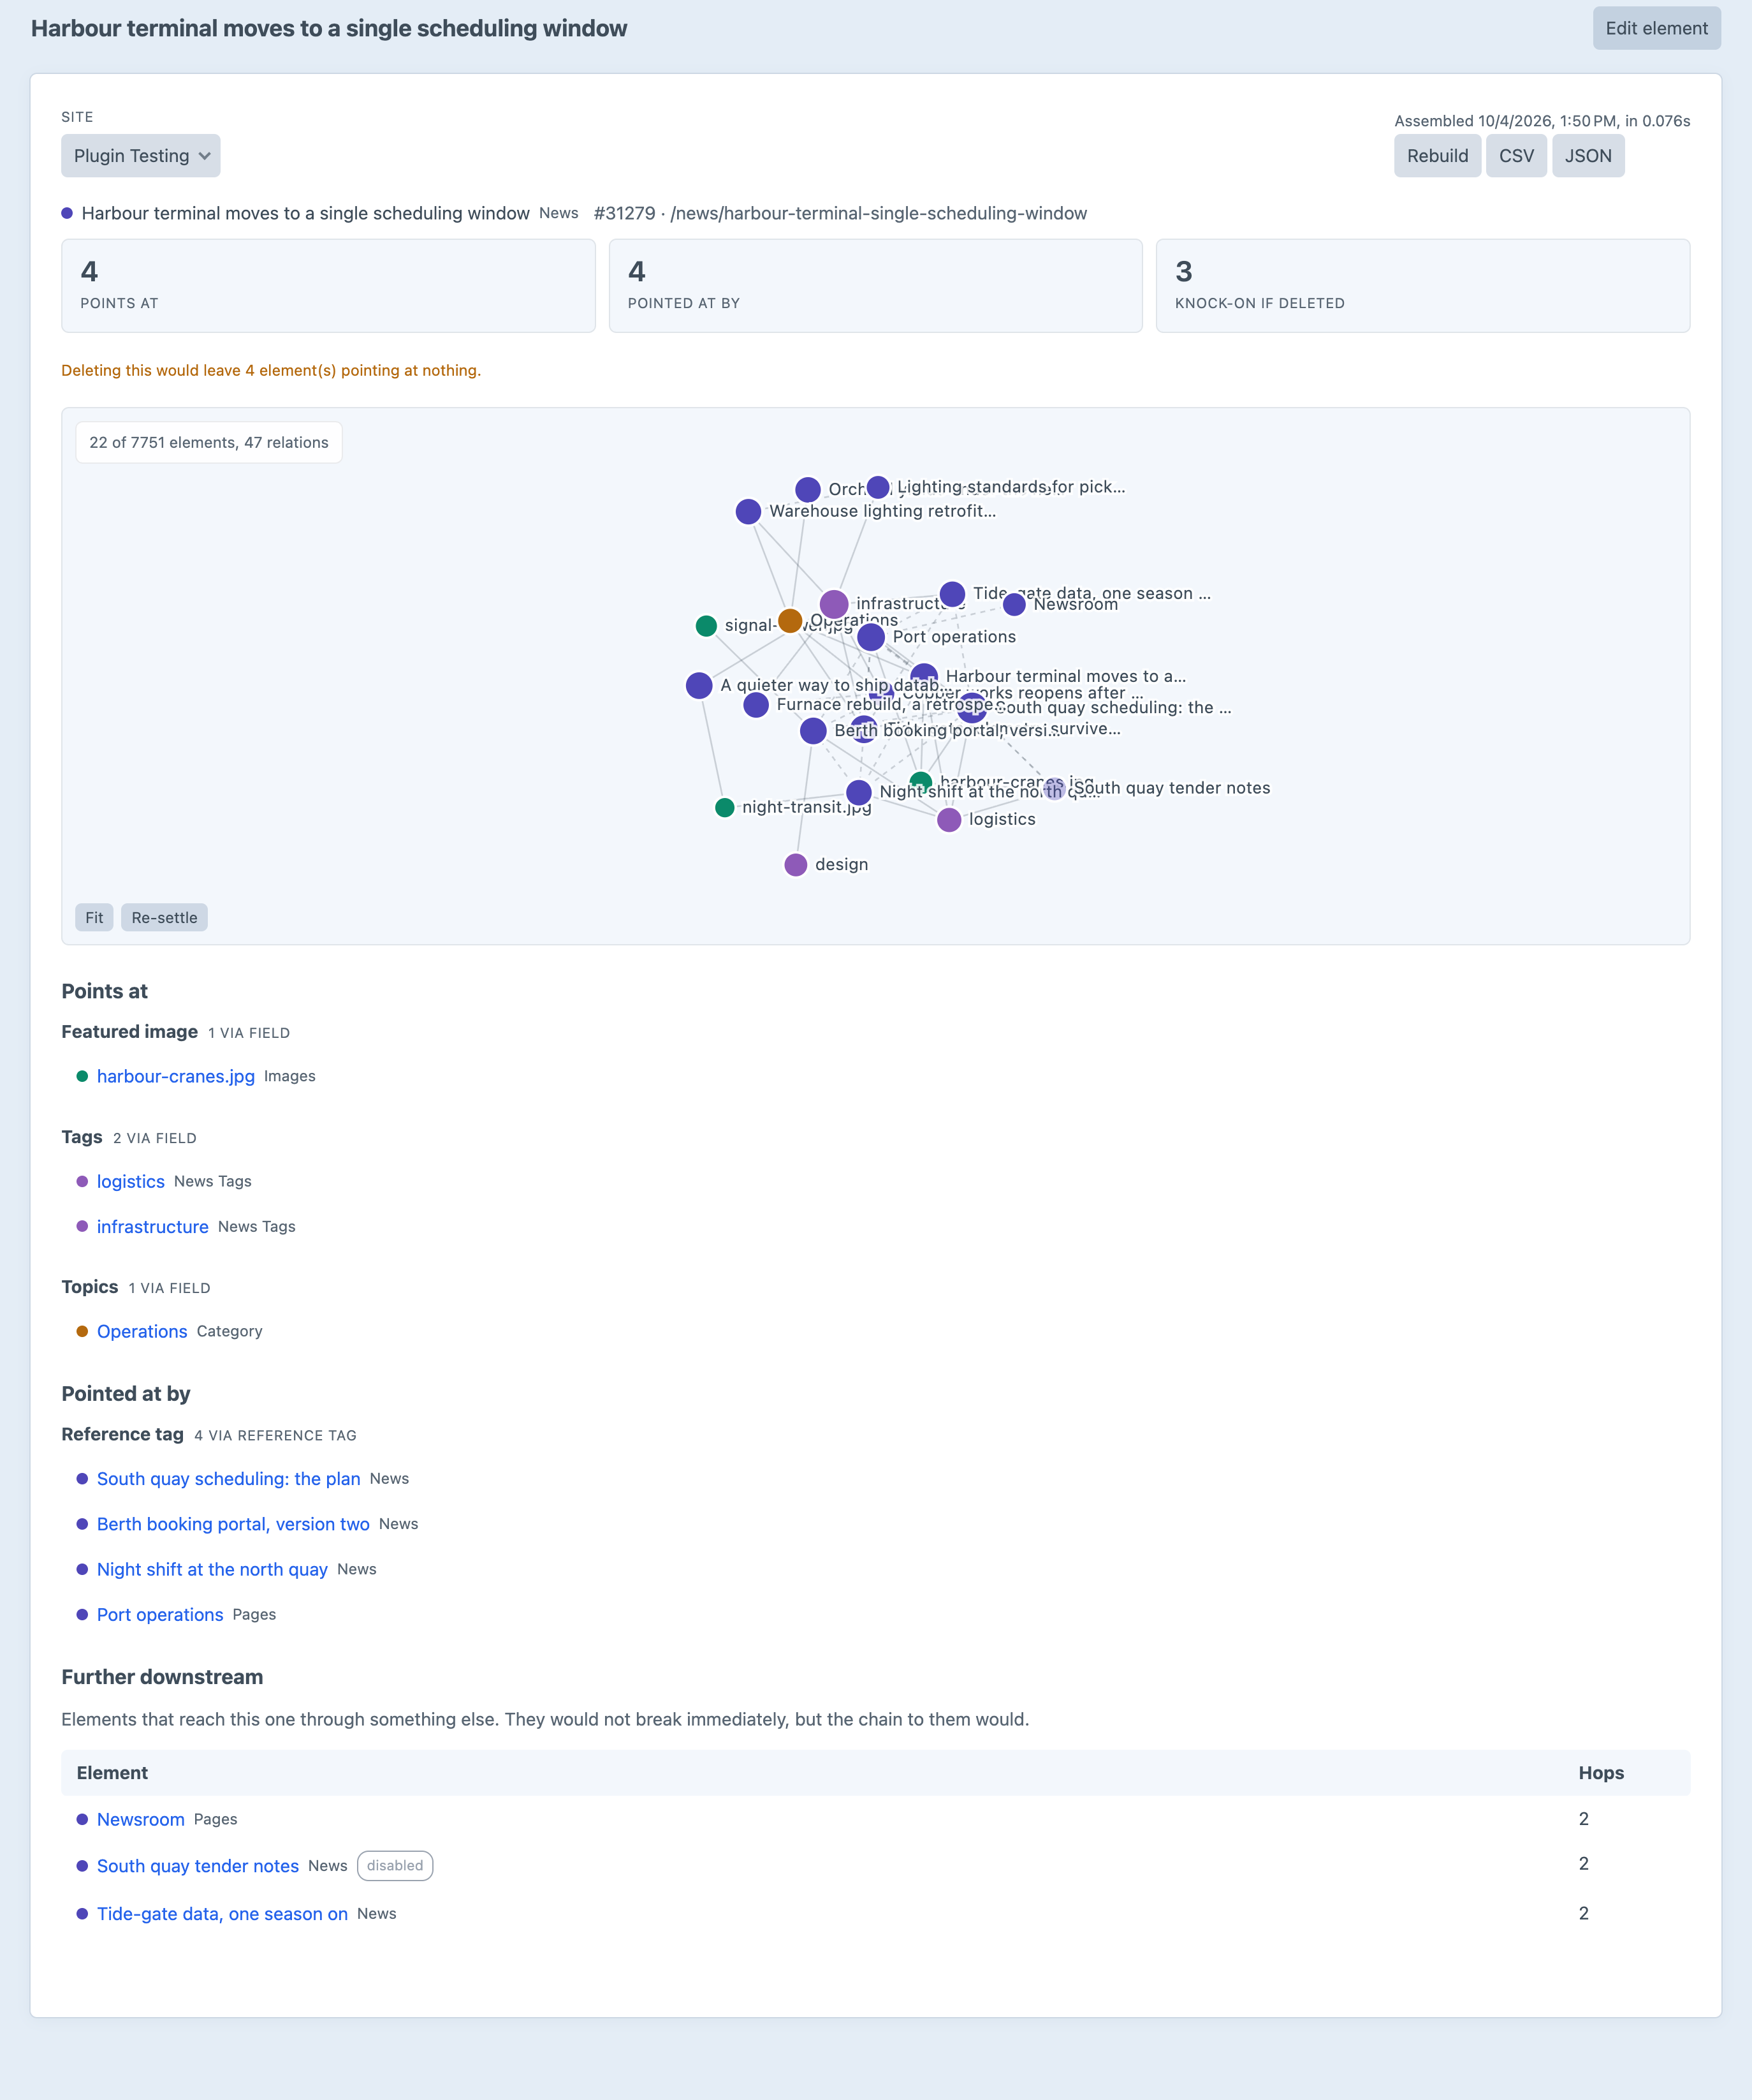Screen dimensions: 1752x2100
Task: Open the infrastructure tag link
Action: [153, 1227]
